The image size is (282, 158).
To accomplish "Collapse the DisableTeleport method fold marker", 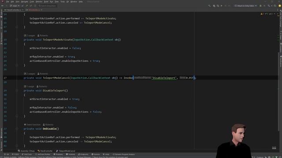I will 17,91.
